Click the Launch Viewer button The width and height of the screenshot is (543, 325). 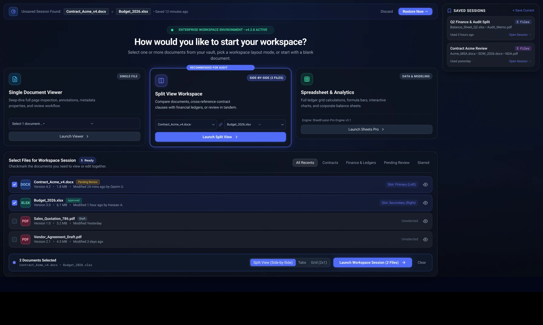[x=75, y=136]
